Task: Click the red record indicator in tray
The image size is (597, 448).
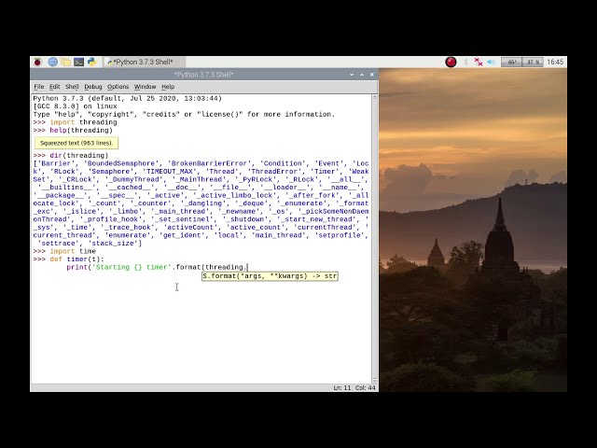Action: click(x=451, y=62)
